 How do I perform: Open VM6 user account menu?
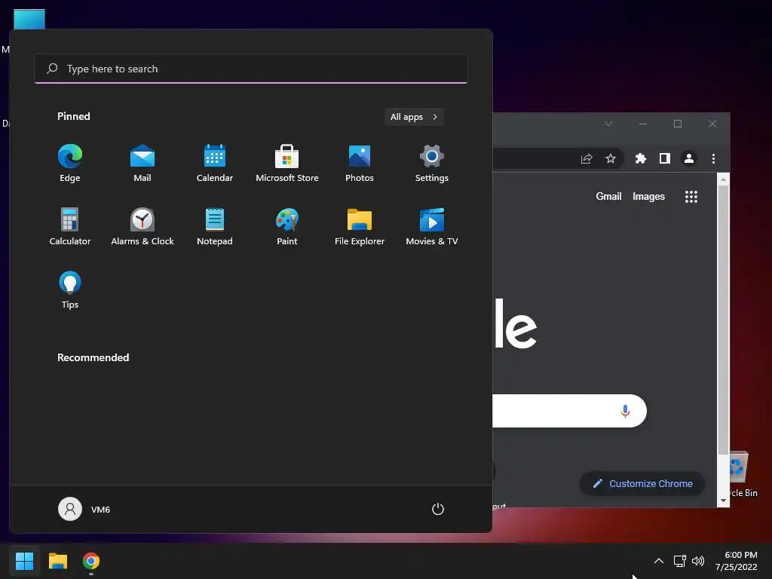click(x=84, y=509)
